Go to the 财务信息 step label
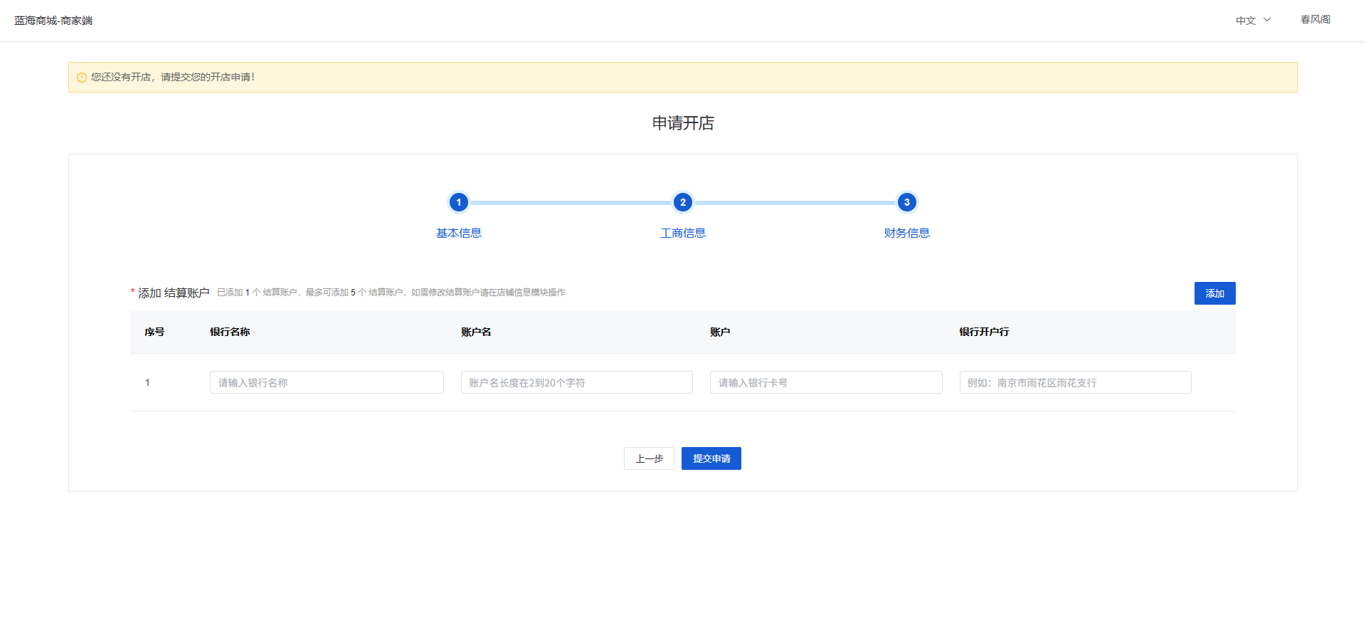Image resolution: width=1366 pixels, height=635 pixels. (x=906, y=233)
